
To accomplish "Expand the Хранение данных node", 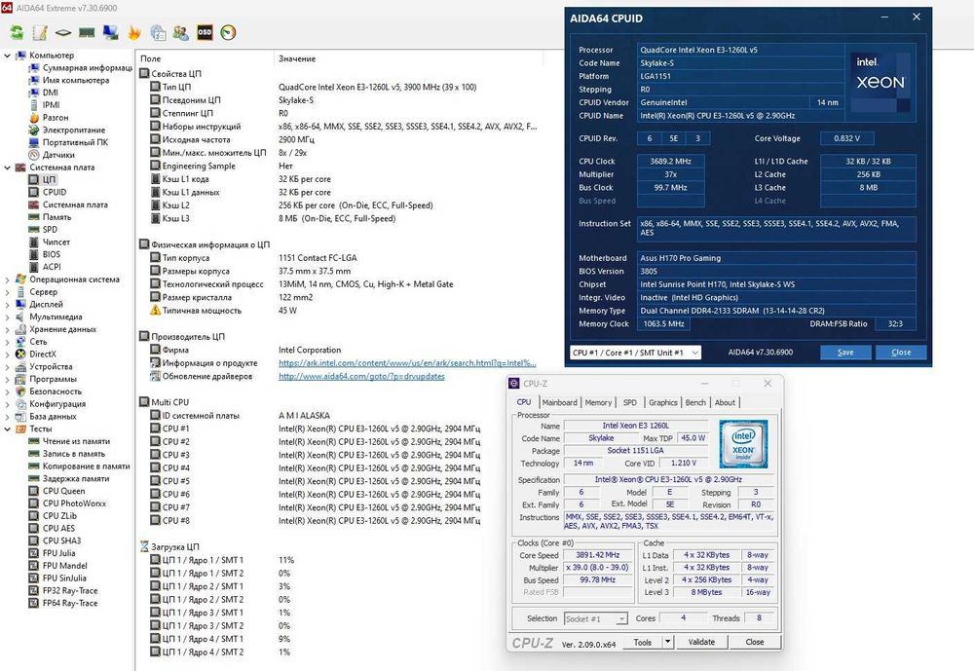I will [x=8, y=329].
